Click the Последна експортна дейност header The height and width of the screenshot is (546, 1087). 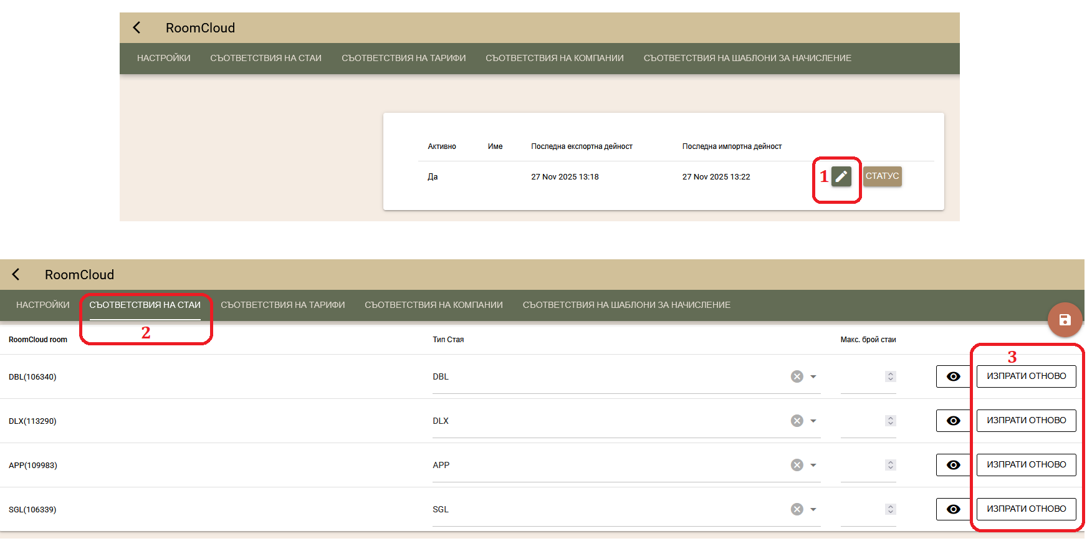tap(582, 146)
